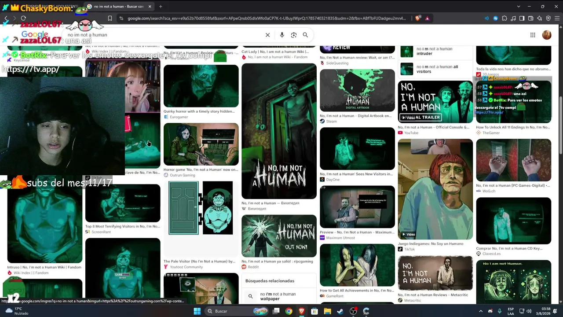Bookmark this page in the address bar
Screen dimensions: 563x317
click(110, 18)
